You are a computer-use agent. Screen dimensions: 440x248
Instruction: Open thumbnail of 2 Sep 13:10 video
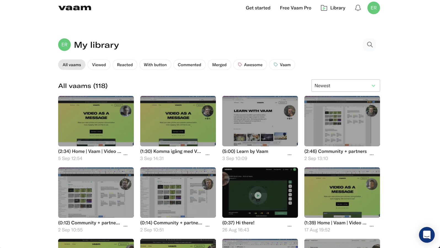(342, 121)
